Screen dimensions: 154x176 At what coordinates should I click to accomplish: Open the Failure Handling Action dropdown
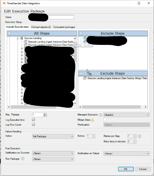53,136
